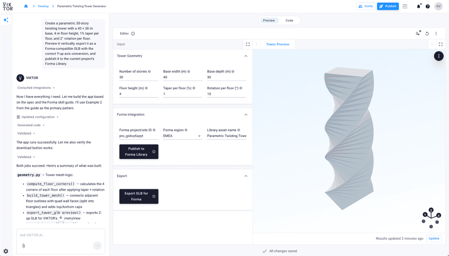Click help dot next to Number of stories
The width and height of the screenshot is (449, 256).
coord(149,71)
